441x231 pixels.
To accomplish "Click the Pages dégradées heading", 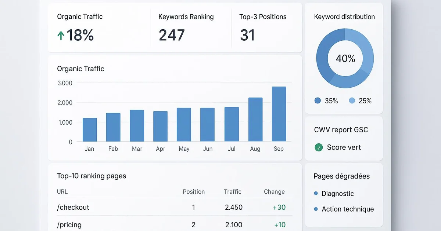I will click(x=342, y=176).
